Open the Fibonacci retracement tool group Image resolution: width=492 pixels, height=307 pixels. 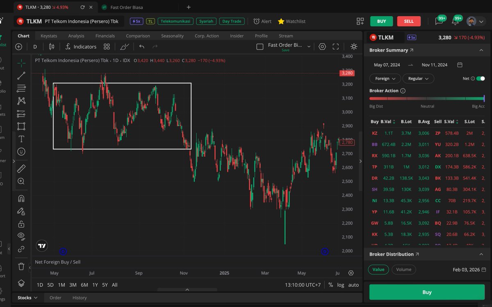21,88
